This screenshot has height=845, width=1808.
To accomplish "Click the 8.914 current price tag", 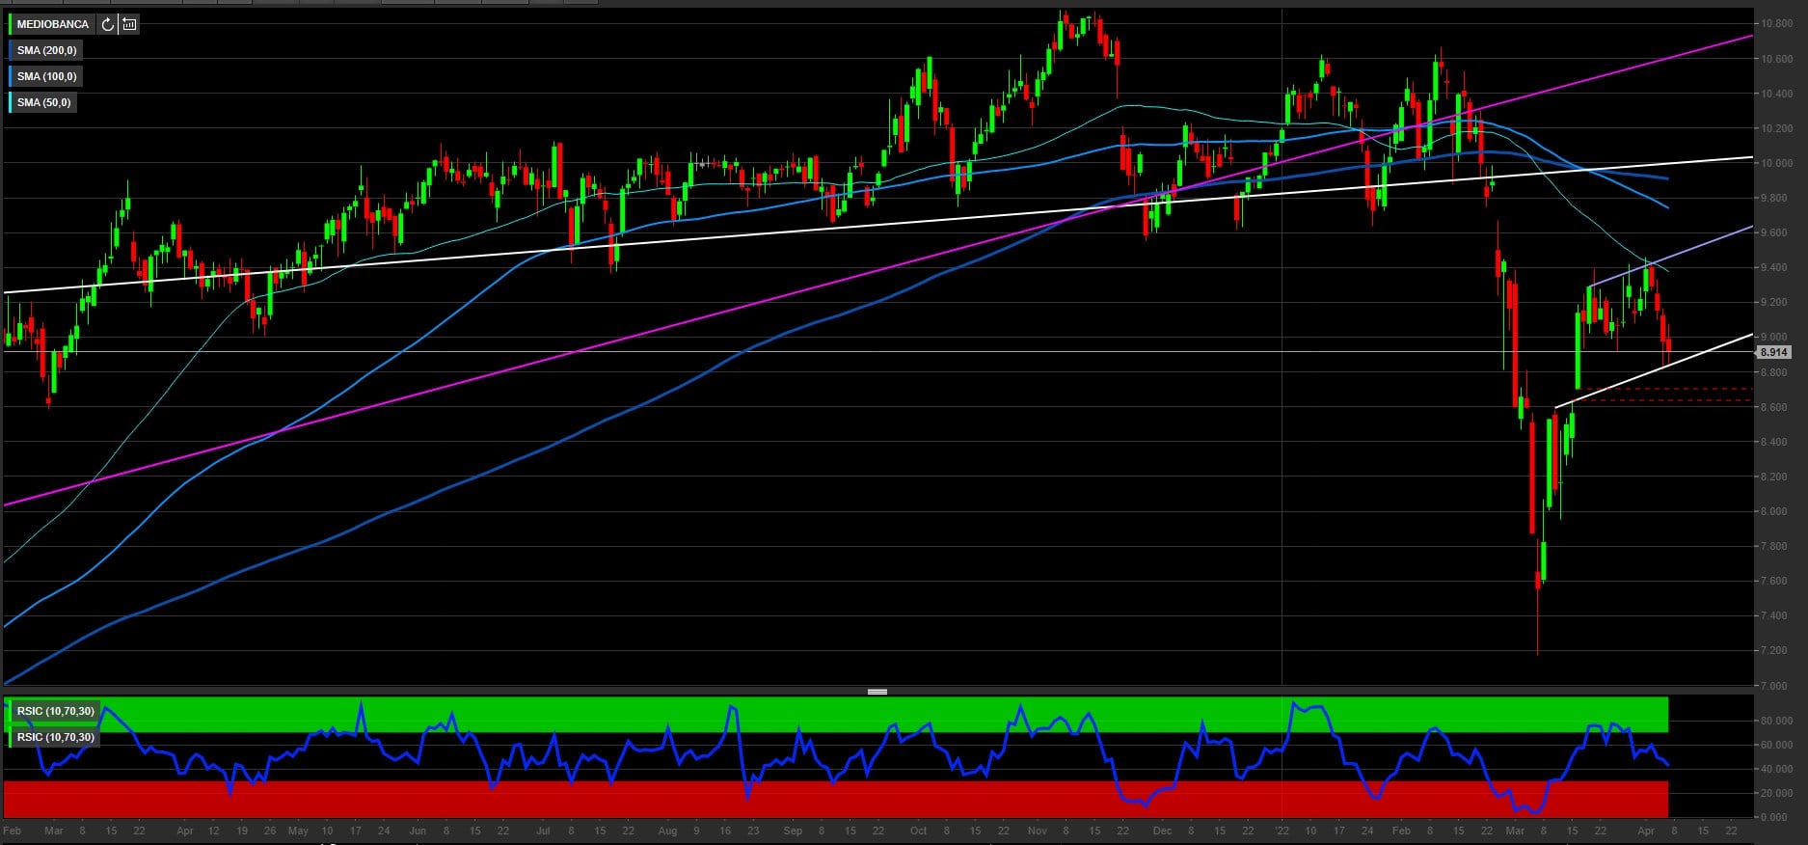I will point(1773,353).
